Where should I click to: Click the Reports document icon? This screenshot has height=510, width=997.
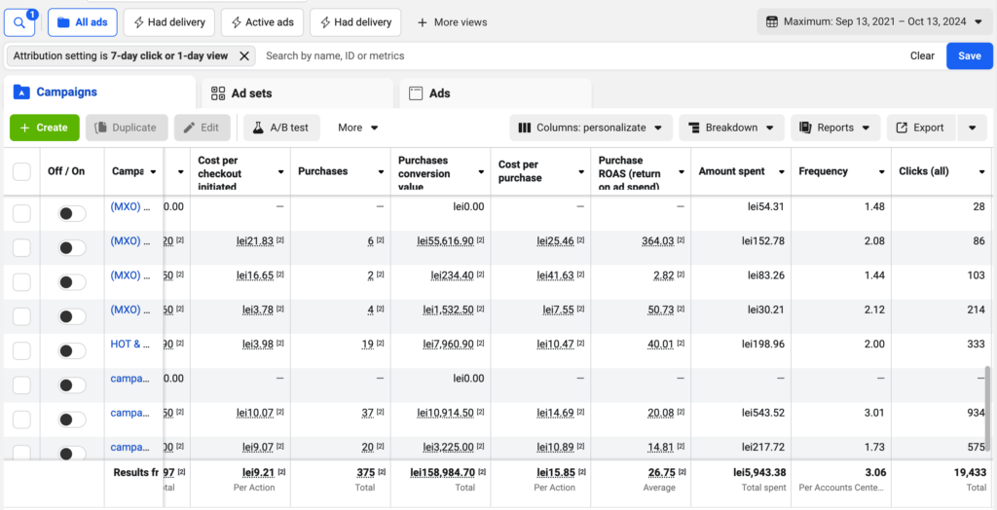point(805,127)
